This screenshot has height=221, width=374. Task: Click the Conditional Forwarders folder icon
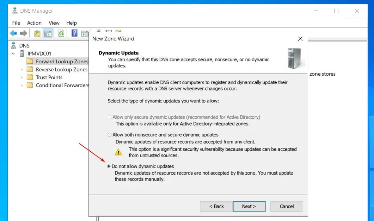click(x=30, y=85)
